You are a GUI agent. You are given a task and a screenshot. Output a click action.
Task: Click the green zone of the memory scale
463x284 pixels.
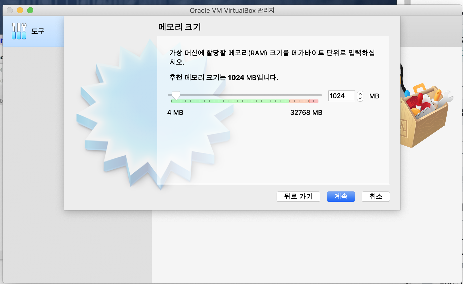click(x=230, y=101)
